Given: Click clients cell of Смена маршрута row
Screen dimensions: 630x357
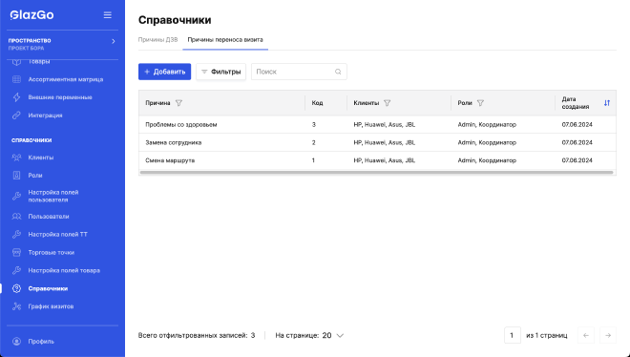Looking at the screenshot, I should [384, 160].
